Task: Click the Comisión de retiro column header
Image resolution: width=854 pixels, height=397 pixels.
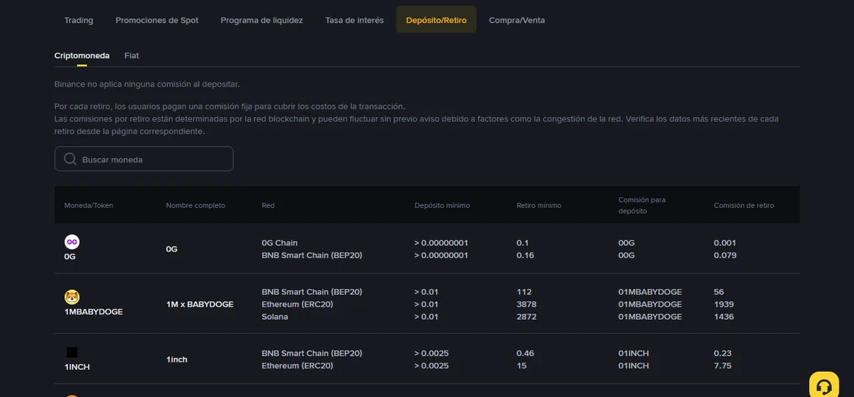Action: coord(744,206)
